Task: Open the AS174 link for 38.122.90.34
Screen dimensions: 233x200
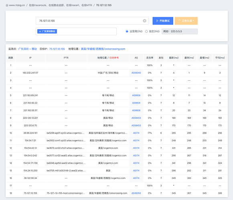Action: pyautogui.click(x=136, y=178)
